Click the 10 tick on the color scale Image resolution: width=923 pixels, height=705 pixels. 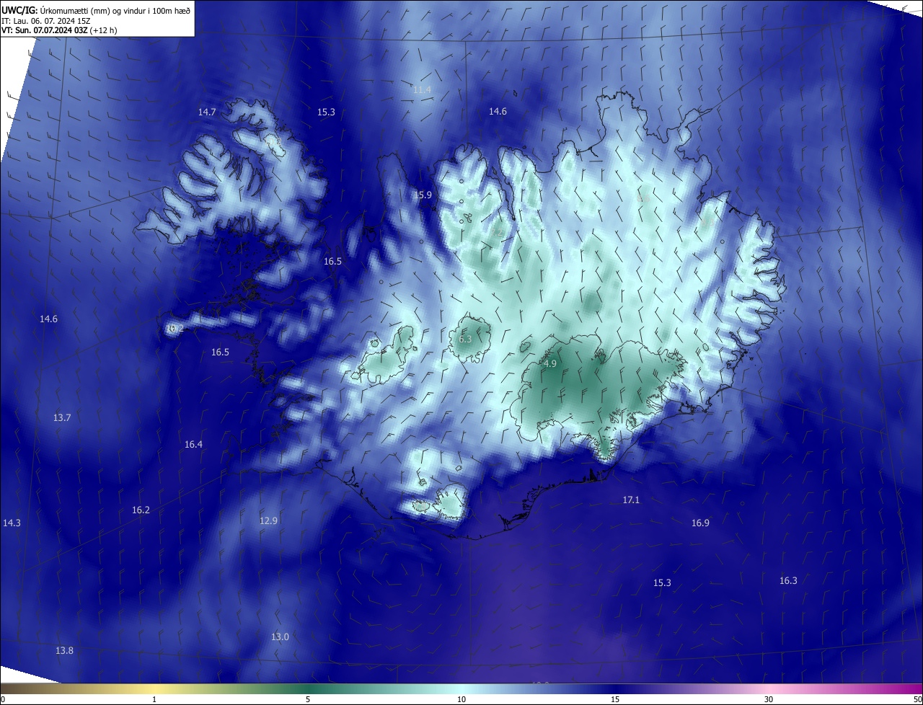(x=461, y=699)
